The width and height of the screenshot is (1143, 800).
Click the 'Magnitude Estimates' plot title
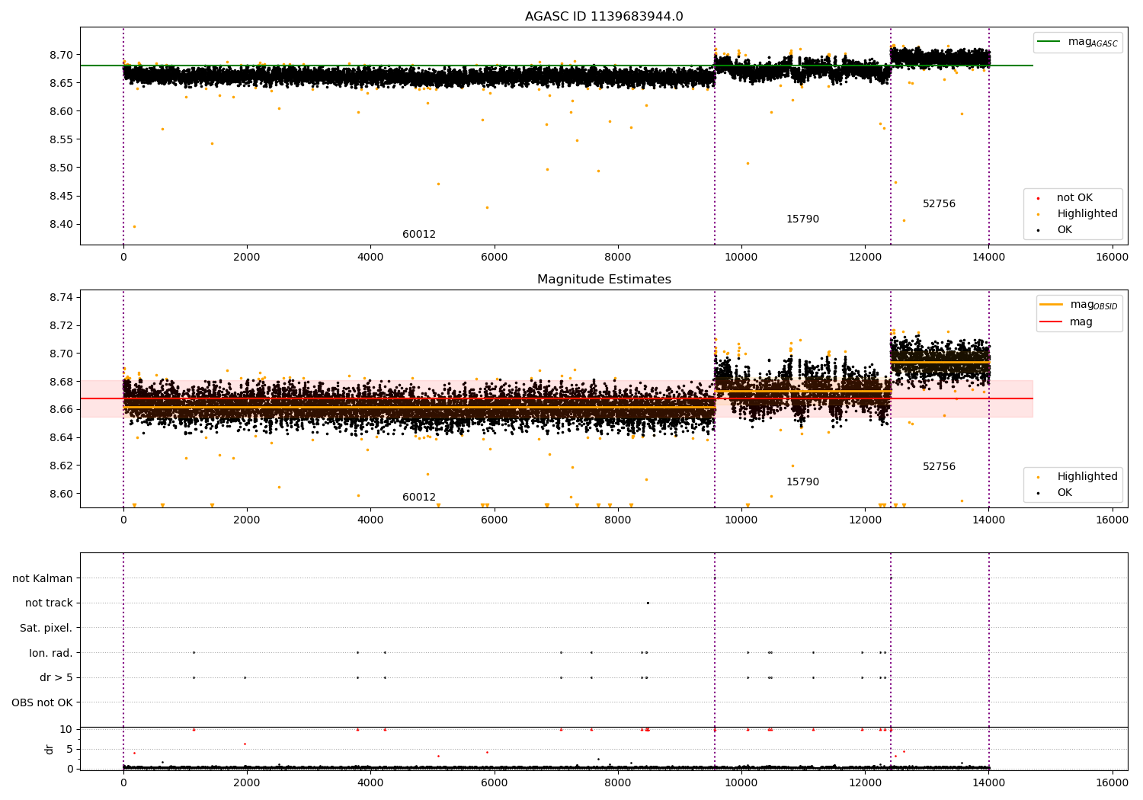click(604, 280)
